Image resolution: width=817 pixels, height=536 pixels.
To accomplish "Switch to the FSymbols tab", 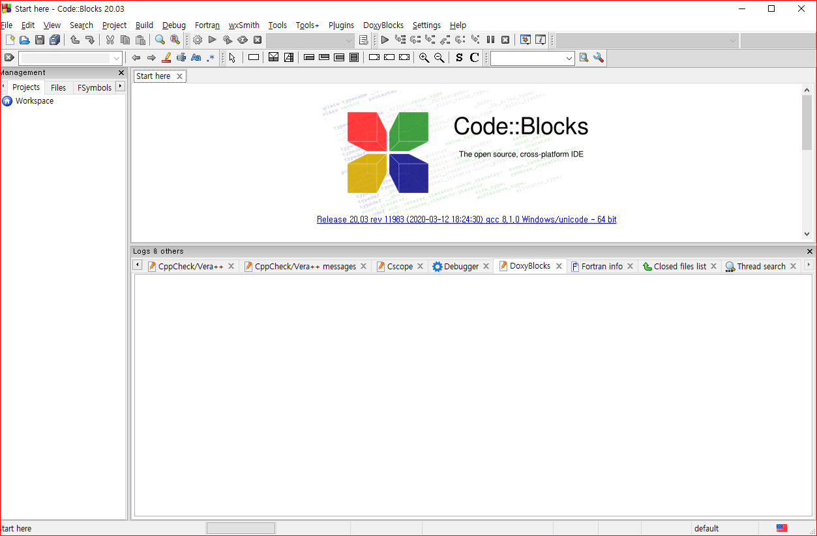I will [x=93, y=87].
